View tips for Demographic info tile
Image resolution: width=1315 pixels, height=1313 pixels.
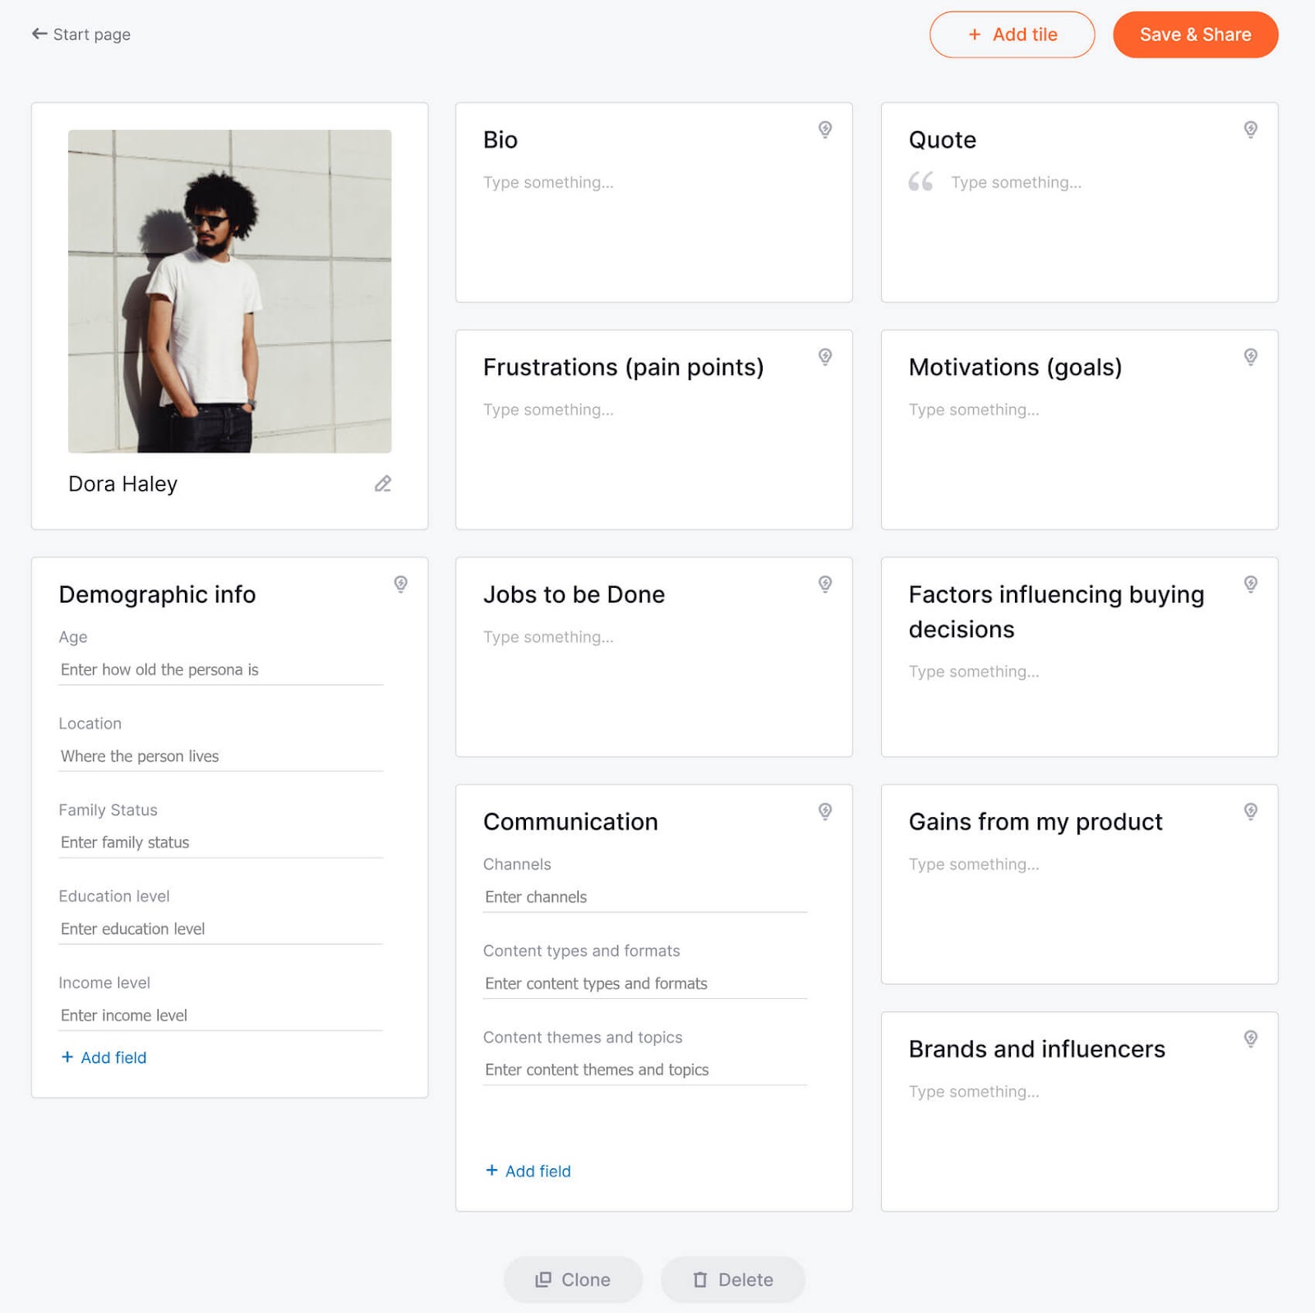point(401,585)
